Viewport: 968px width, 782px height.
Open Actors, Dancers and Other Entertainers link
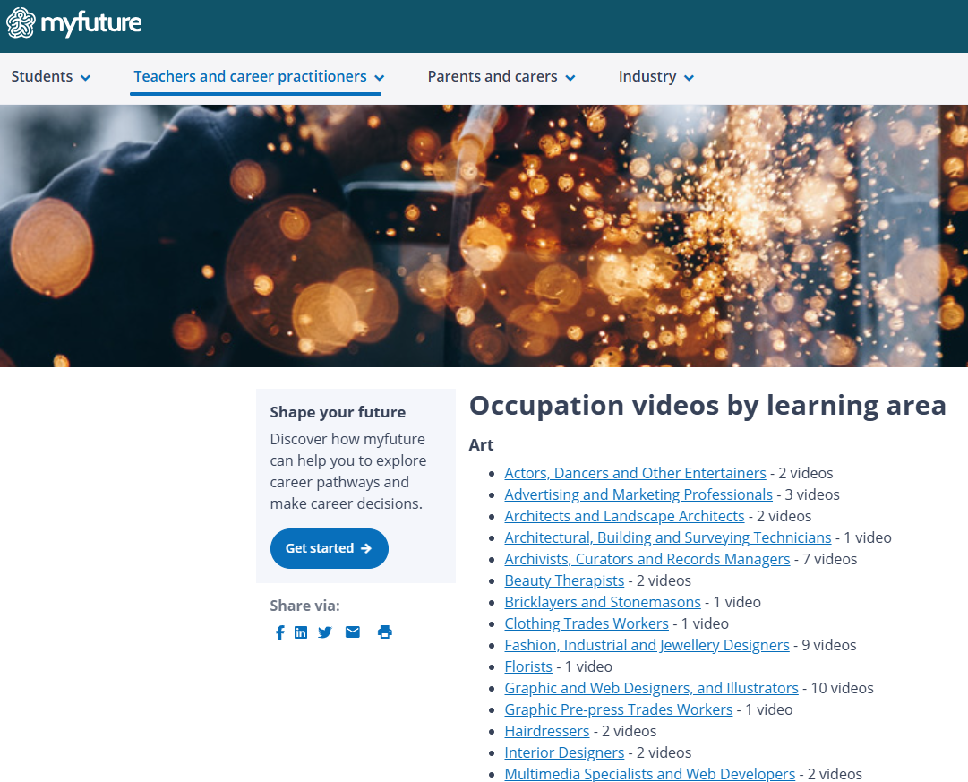tap(635, 473)
